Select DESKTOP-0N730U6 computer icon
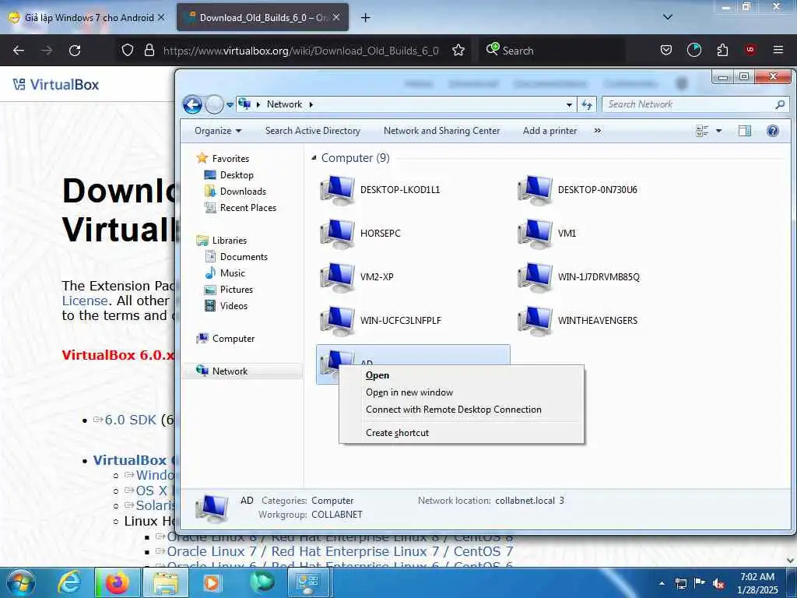This screenshot has height=598, width=797. [x=535, y=190]
